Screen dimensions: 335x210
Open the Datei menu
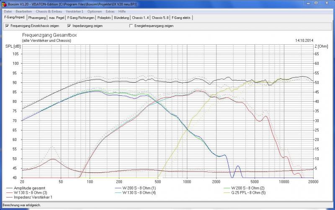click(x=8, y=12)
